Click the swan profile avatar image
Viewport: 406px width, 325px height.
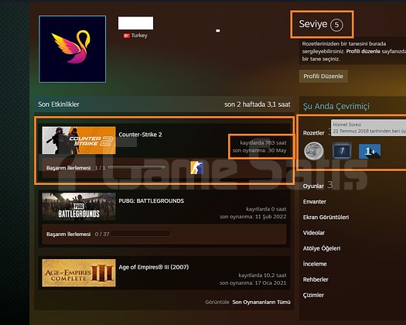click(x=72, y=49)
